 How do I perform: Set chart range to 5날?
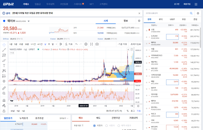click(18, 111)
